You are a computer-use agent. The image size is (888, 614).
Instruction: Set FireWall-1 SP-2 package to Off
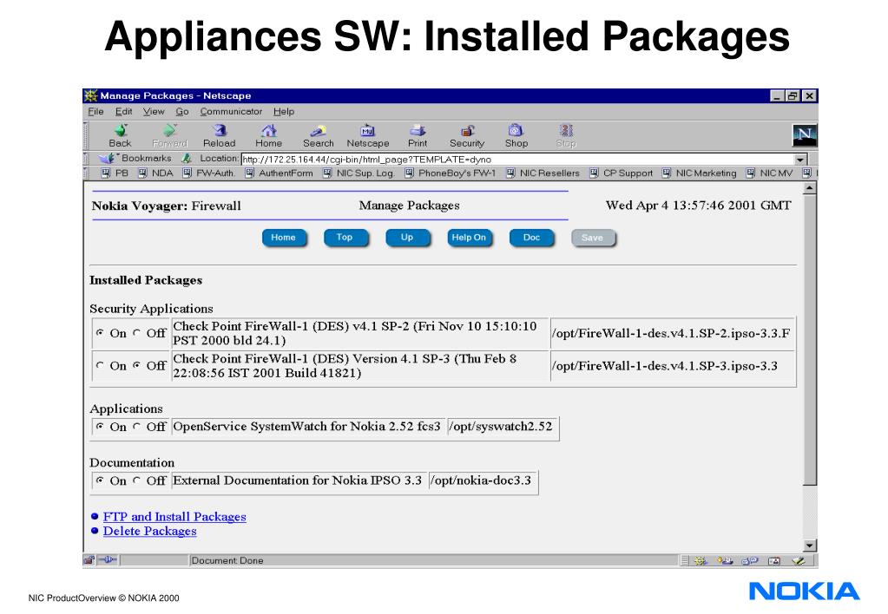click(x=136, y=333)
